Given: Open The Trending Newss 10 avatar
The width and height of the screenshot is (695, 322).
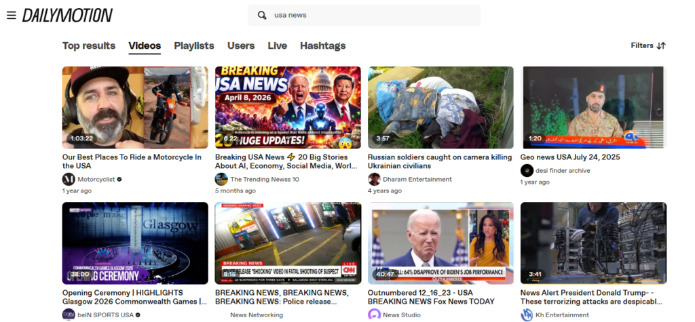Looking at the screenshot, I should [x=221, y=180].
